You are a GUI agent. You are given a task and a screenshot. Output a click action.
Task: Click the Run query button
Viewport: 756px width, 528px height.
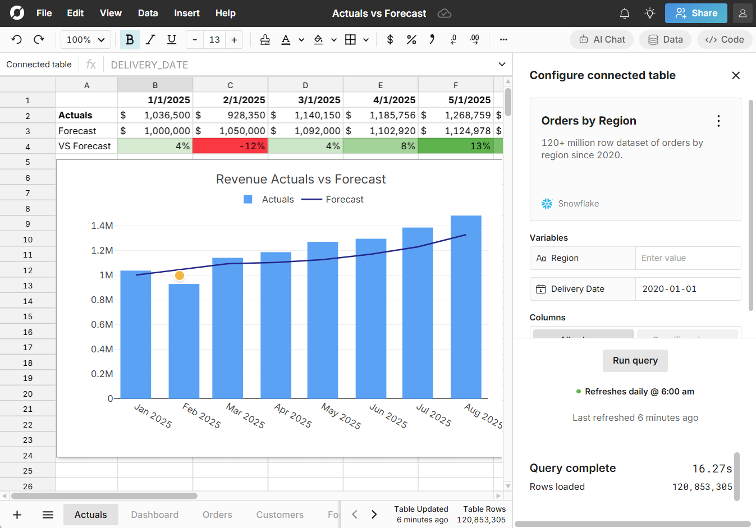coord(635,361)
